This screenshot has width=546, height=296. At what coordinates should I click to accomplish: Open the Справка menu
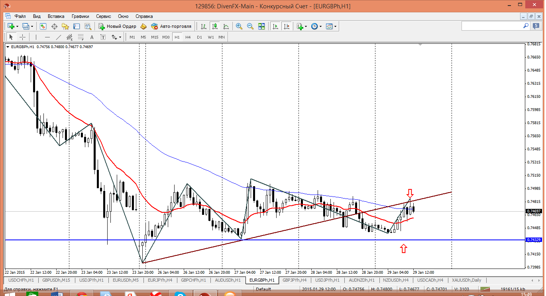(x=144, y=16)
